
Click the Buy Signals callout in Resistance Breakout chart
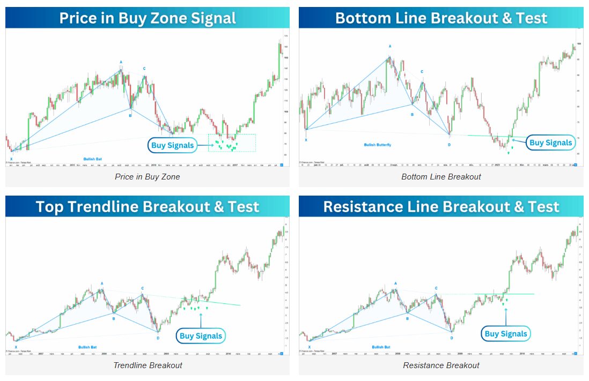point(506,334)
